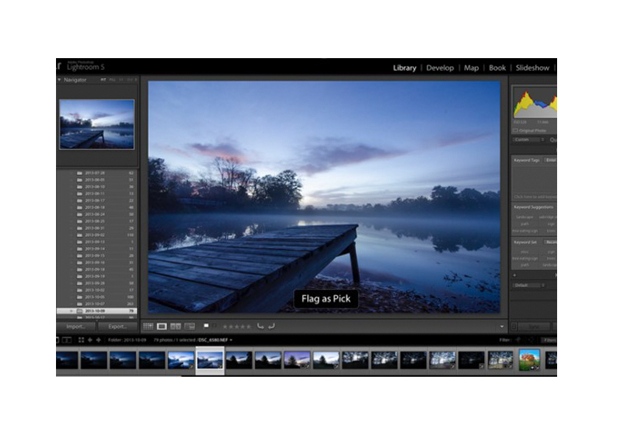Collapse the Navigator panel triangle
The height and width of the screenshot is (429, 619).
click(60, 79)
